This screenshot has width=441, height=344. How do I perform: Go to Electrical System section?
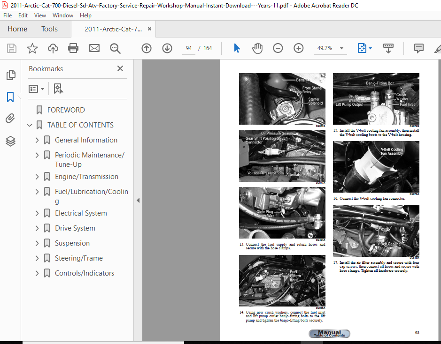point(81,213)
